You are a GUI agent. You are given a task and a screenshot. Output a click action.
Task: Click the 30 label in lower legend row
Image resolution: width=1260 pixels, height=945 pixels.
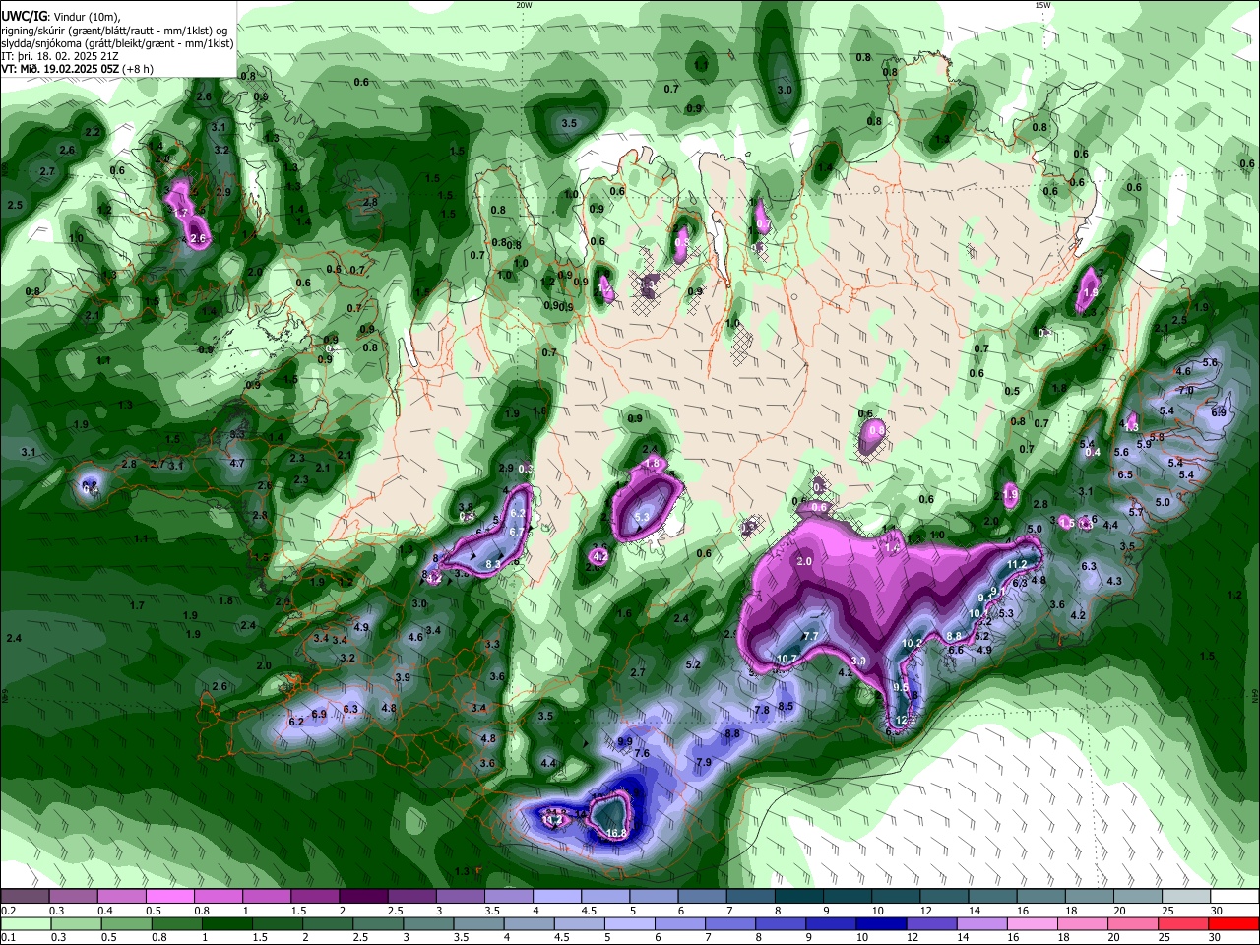tap(1216, 937)
